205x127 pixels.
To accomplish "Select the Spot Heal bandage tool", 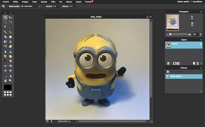I will tap(11, 66).
